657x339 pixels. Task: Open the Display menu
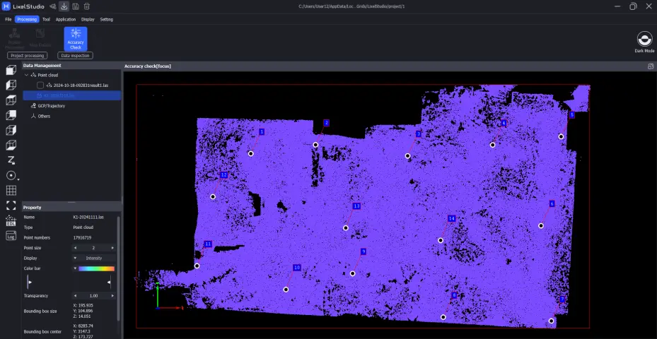tap(88, 19)
